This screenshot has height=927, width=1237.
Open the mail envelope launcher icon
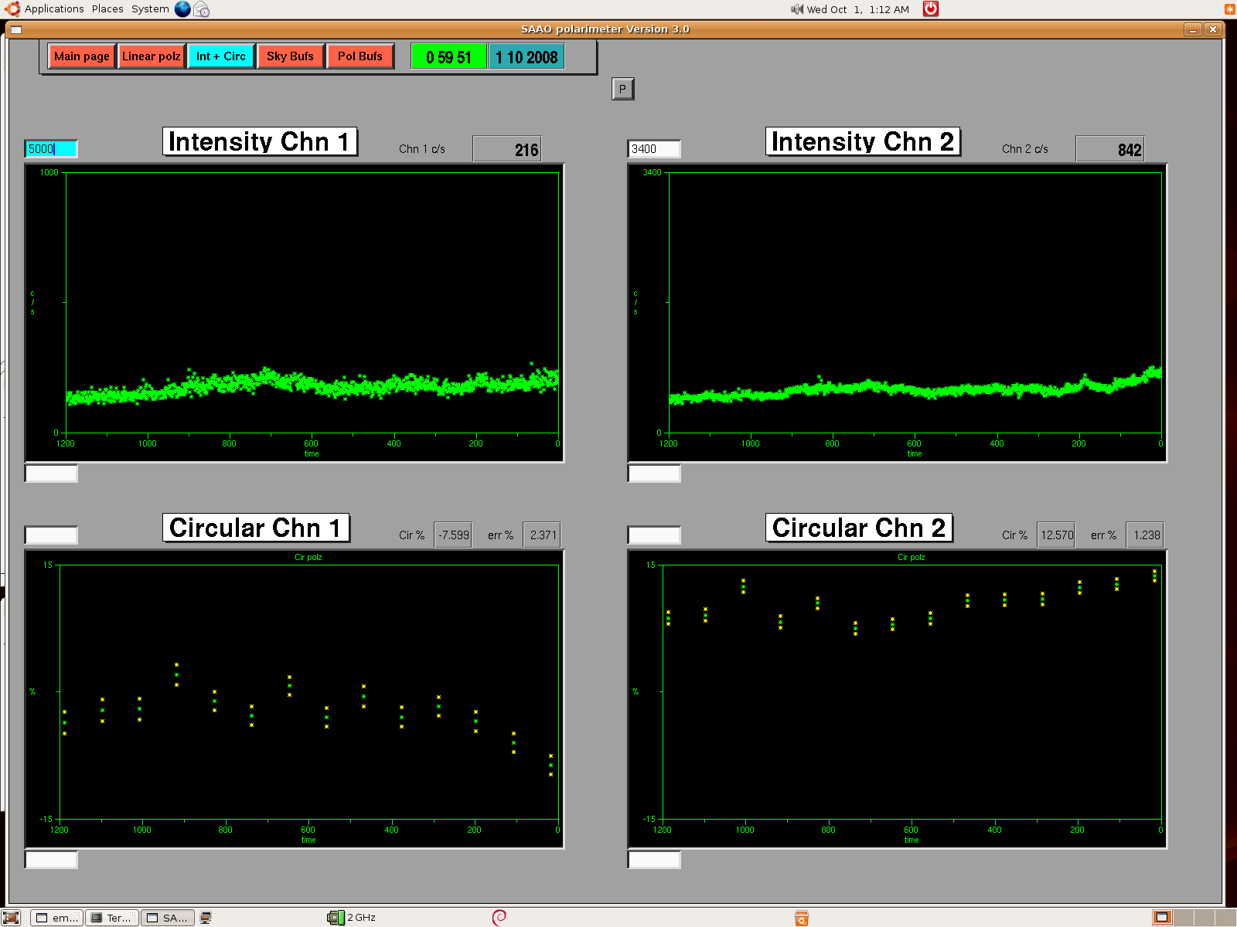click(202, 9)
